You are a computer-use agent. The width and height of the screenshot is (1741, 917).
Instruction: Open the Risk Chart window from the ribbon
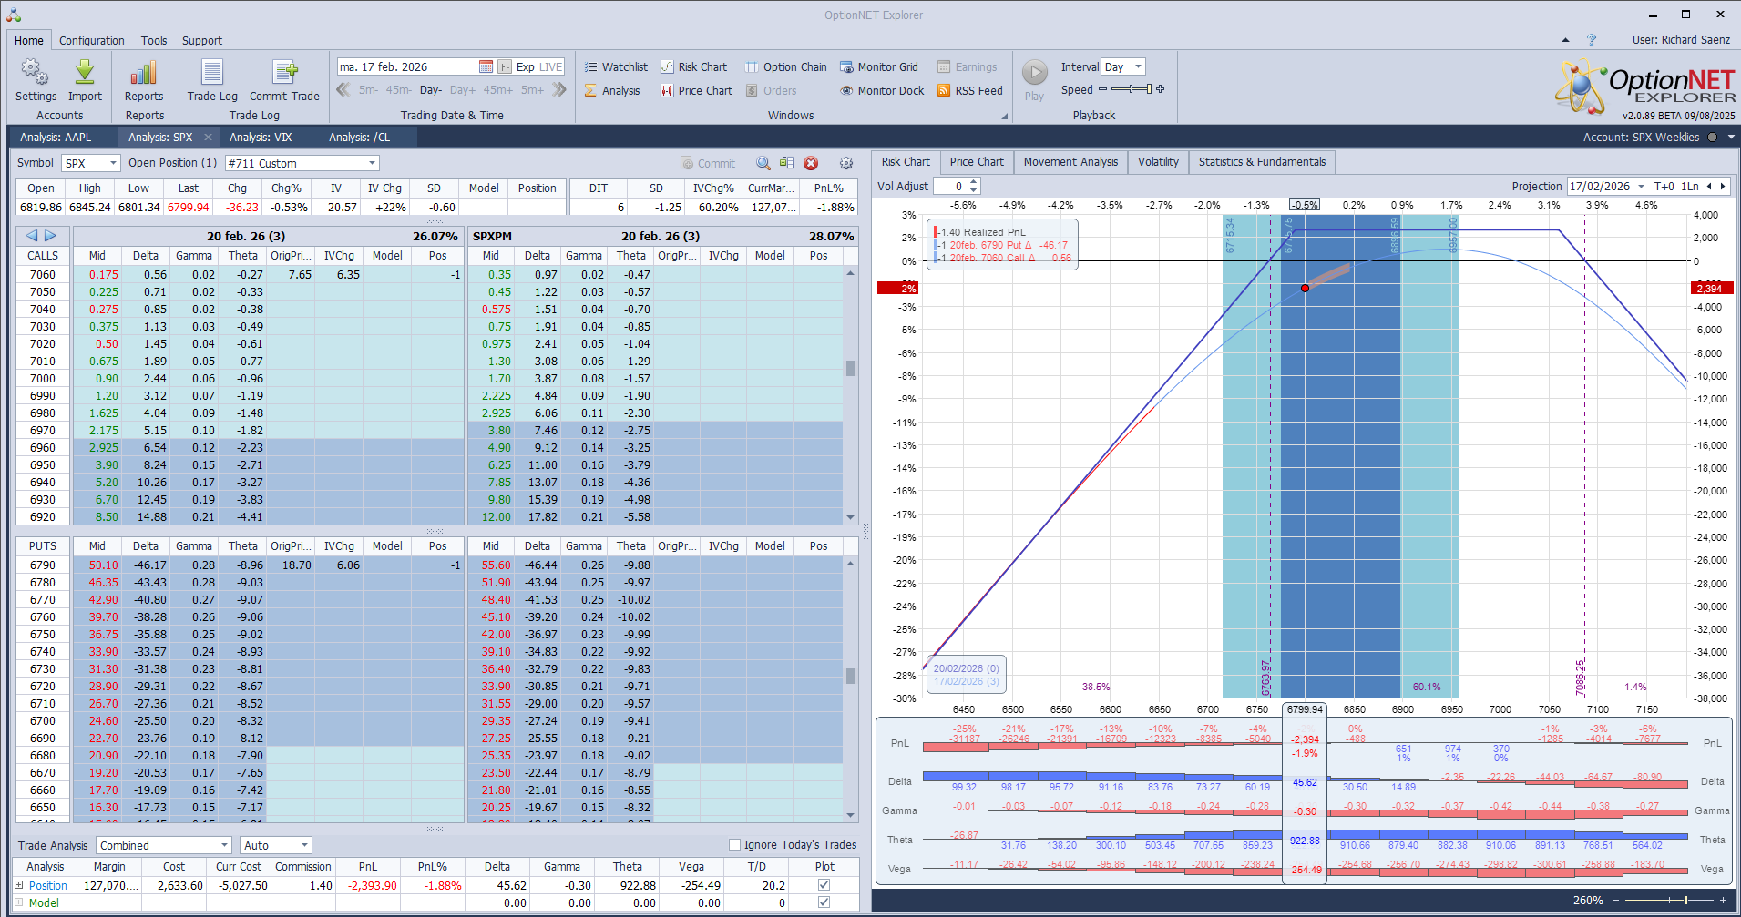coord(693,66)
